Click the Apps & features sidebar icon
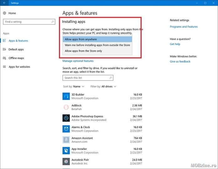 [4, 41]
